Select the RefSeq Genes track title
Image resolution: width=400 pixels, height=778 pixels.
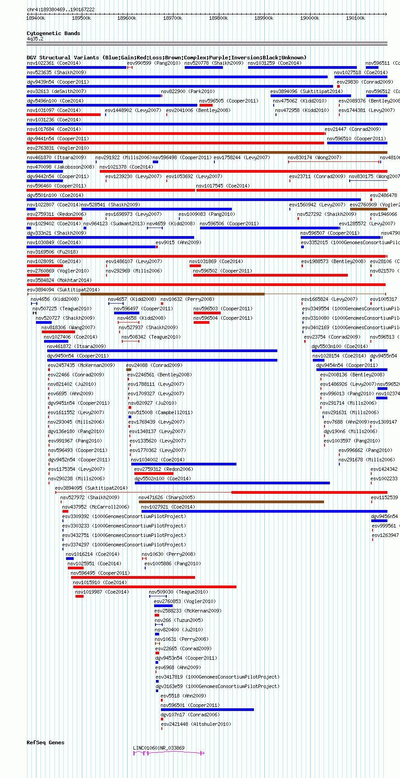46,742
